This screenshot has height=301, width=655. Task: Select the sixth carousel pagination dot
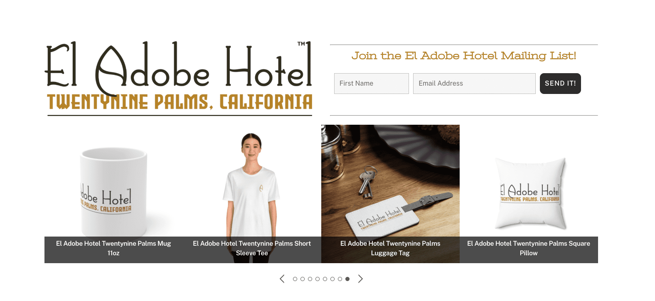332,279
